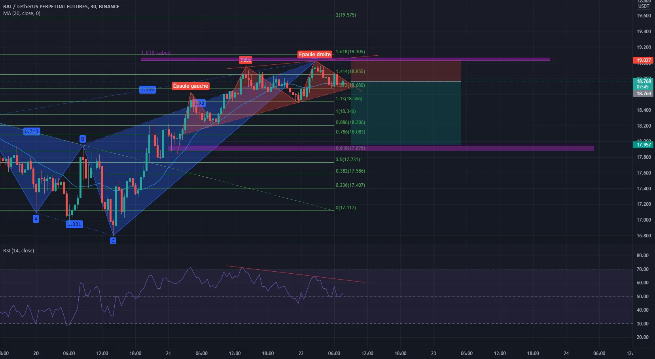Click the 17.000 price axis label

[644, 220]
